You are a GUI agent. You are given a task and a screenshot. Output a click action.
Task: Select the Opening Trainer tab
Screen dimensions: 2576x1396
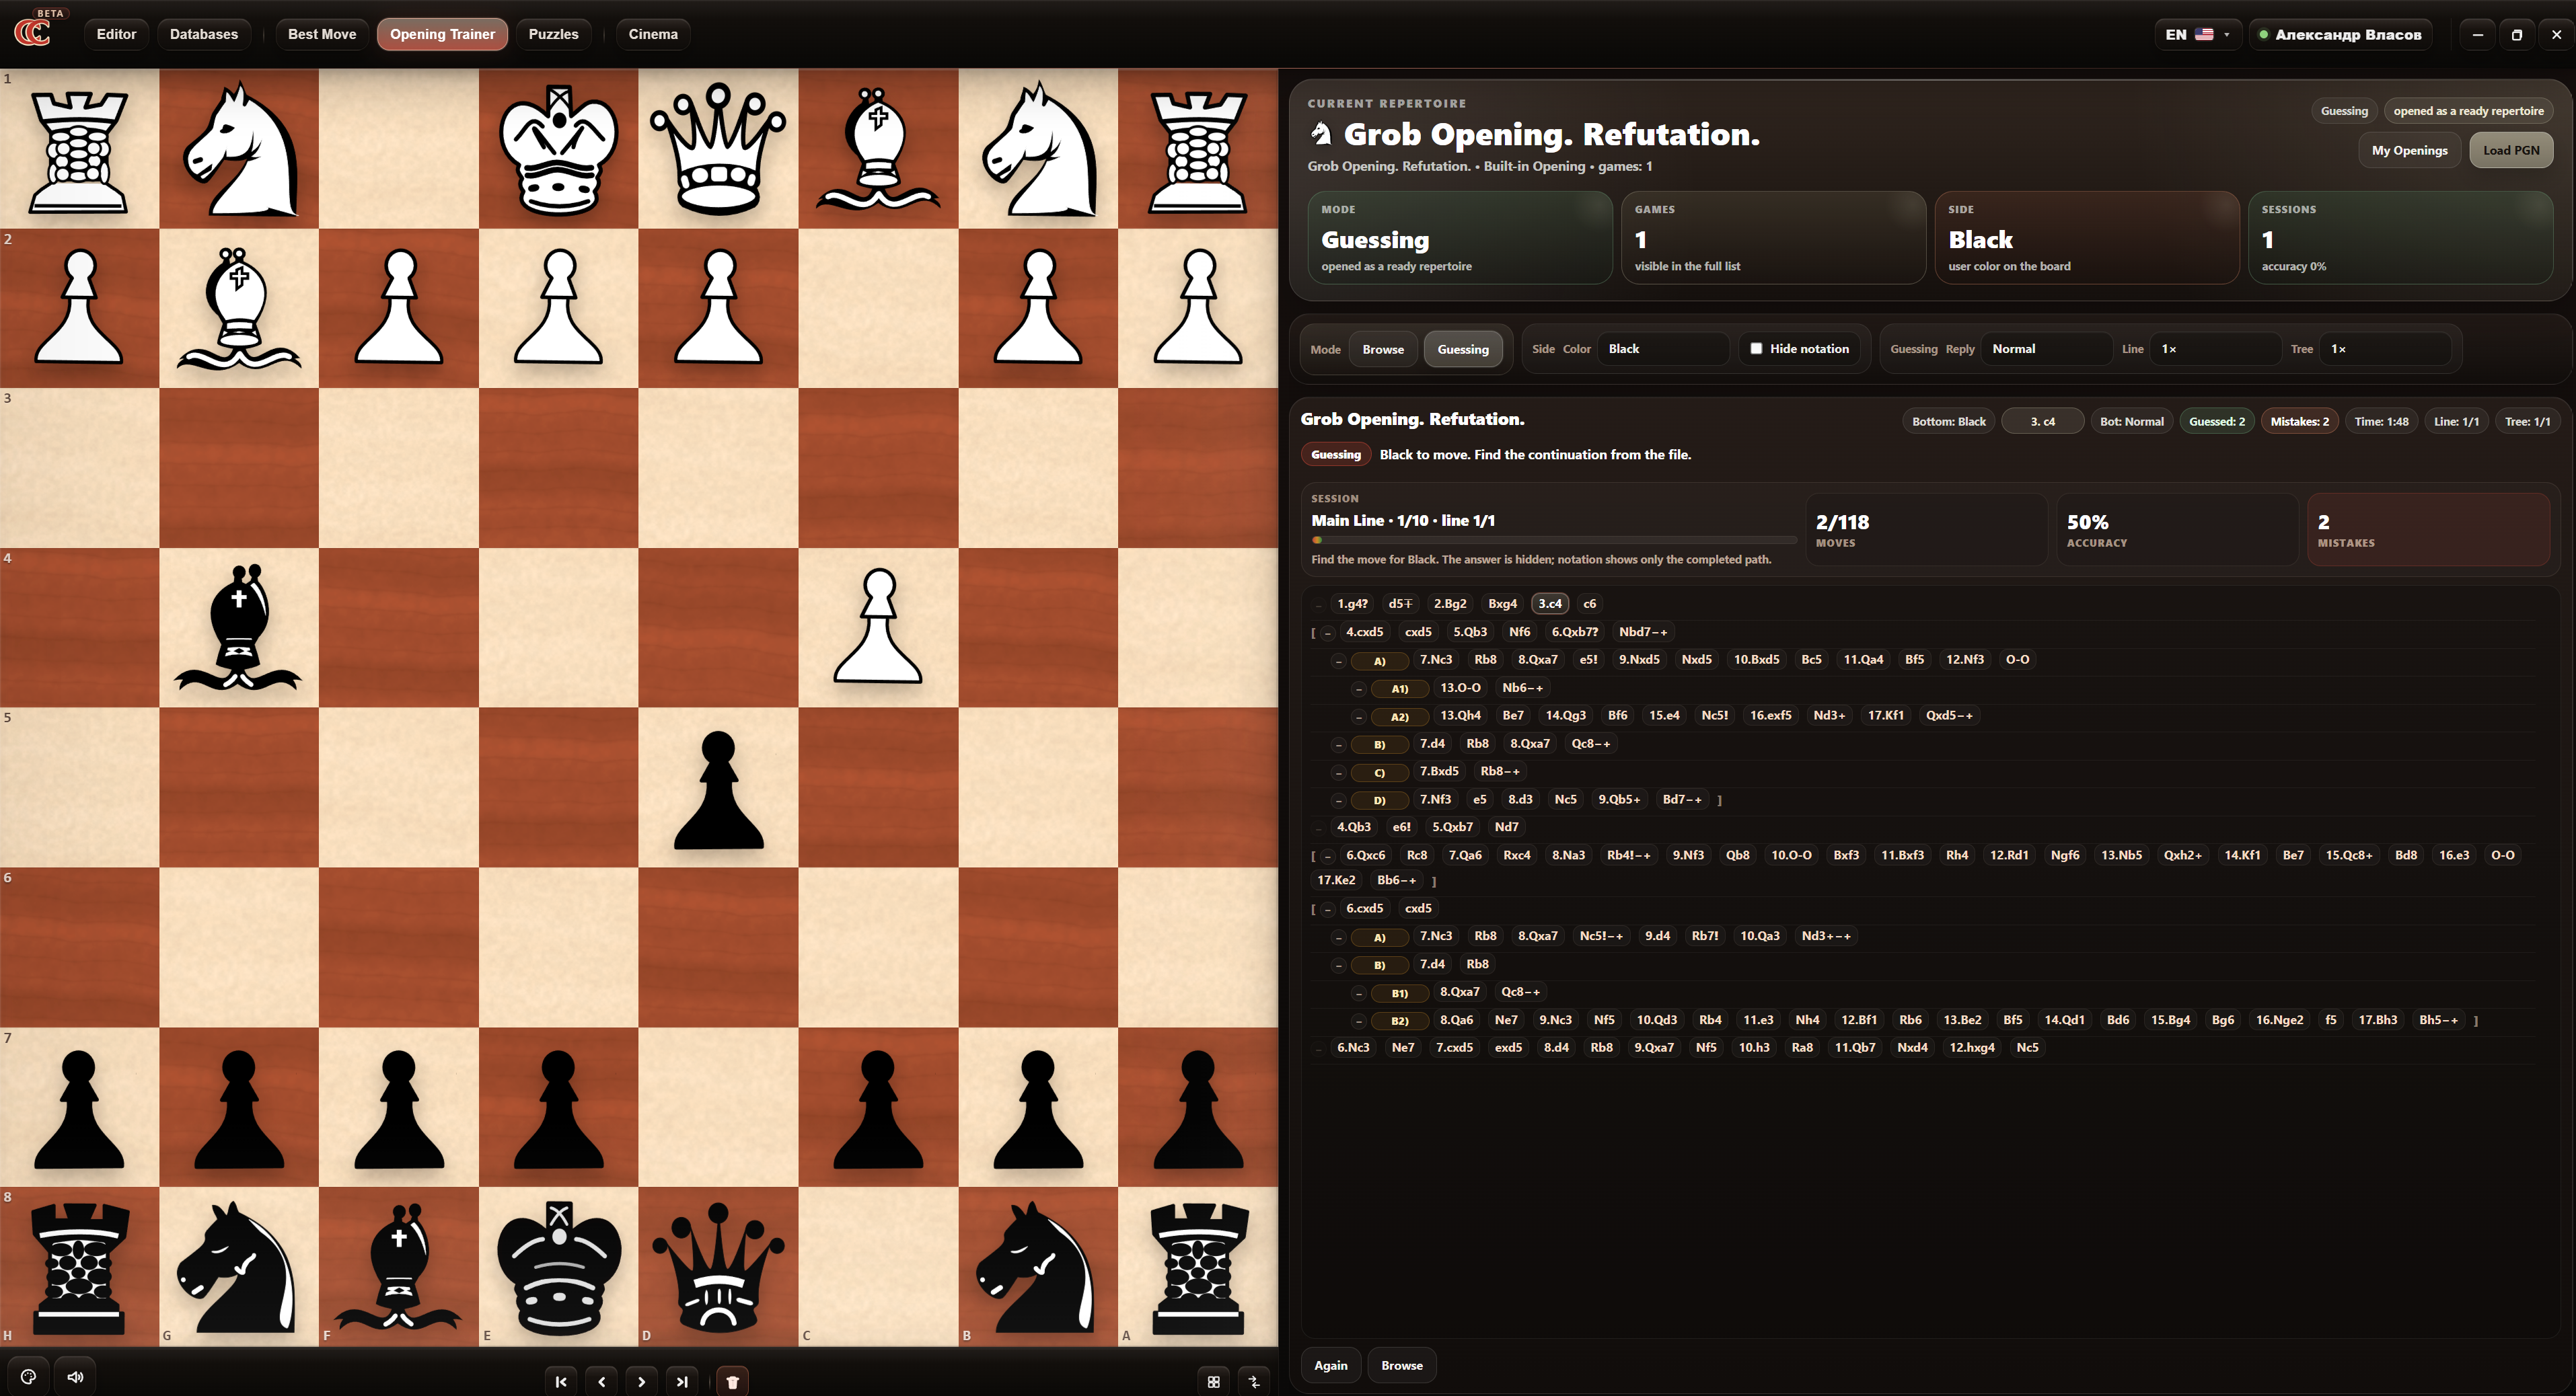[442, 34]
